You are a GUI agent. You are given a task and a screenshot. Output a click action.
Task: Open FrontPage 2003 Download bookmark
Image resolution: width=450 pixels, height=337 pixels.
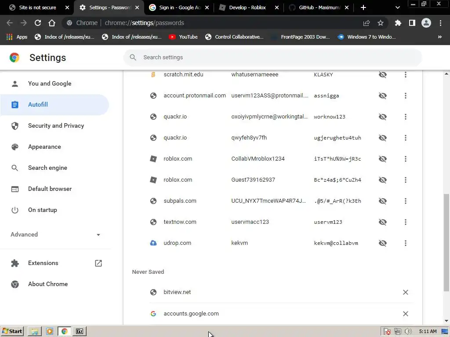[301, 37]
